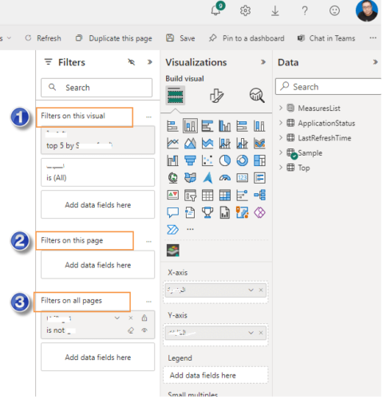Select the treemap visual
The image size is (383, 399).
point(259,160)
